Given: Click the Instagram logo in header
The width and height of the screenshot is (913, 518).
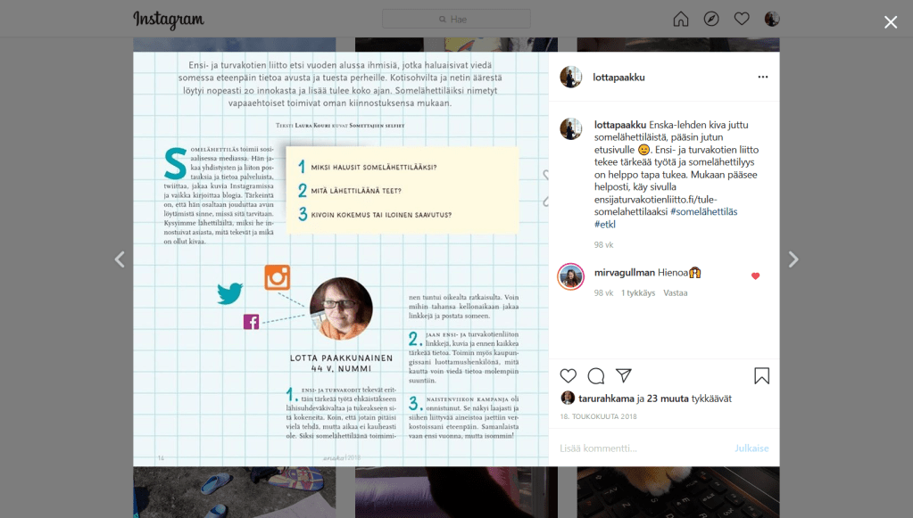Looking at the screenshot, I should pyautogui.click(x=169, y=19).
